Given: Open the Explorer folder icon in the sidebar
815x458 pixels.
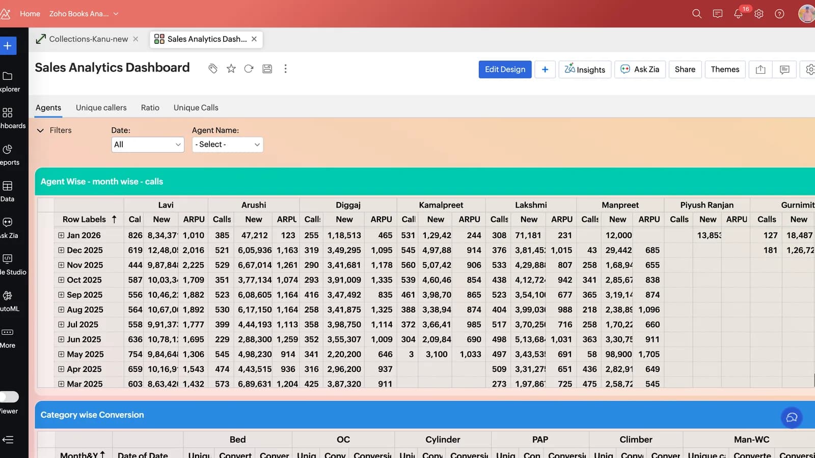Looking at the screenshot, I should (x=8, y=76).
